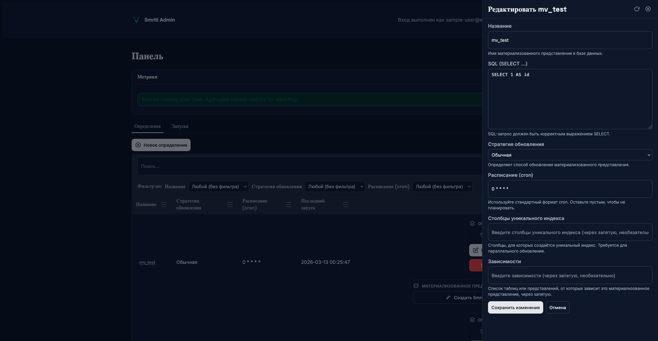Open the Стратегия обновления filter dropdown
The image size is (658, 341).
tap(334, 186)
